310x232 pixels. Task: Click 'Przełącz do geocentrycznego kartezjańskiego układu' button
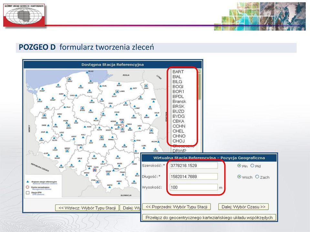click(209, 217)
